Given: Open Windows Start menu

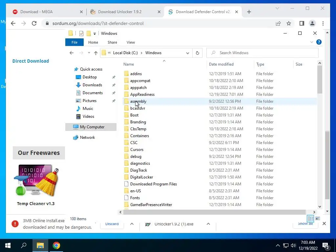Looking at the screenshot, I should coord(8,245).
